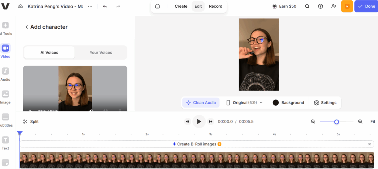Select the main video on the canvas
378x169 pixels.
[x=259, y=54]
